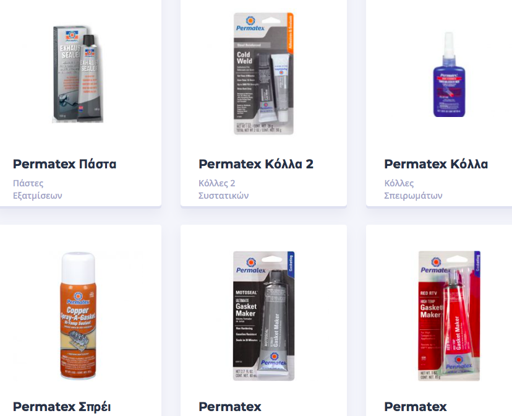
Task: Click the Permatex title under Motoseal product
Action: point(230,407)
